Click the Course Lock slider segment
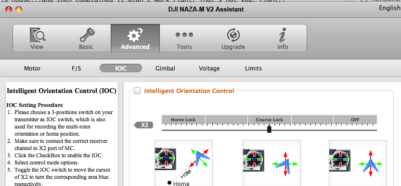Image resolution: width=401 pixels, height=186 pixels. click(270, 119)
